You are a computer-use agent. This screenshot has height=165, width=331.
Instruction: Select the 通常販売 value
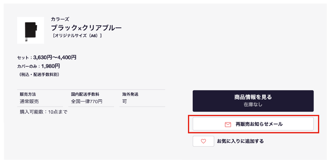tap(29, 101)
